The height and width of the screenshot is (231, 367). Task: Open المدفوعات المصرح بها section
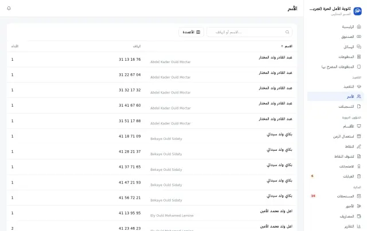(335, 67)
